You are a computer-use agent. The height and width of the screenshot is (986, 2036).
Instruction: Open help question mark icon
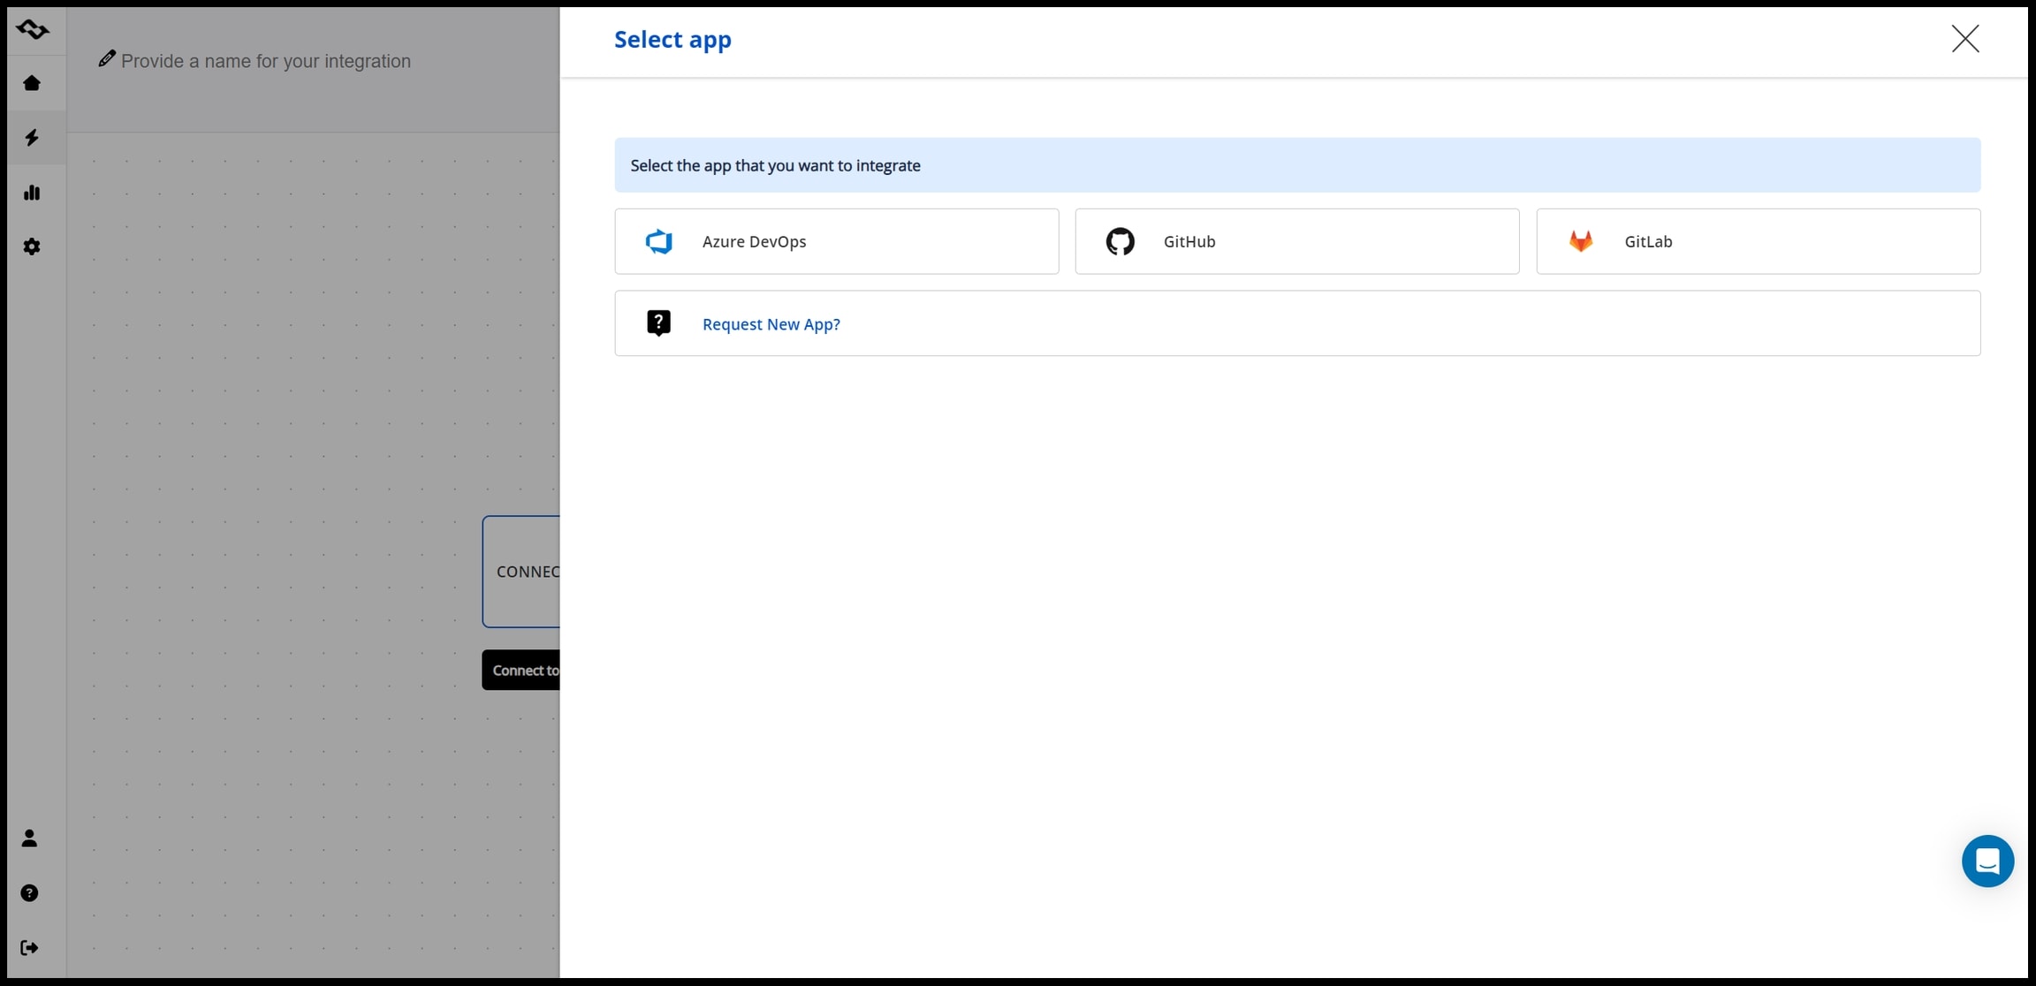pos(29,893)
